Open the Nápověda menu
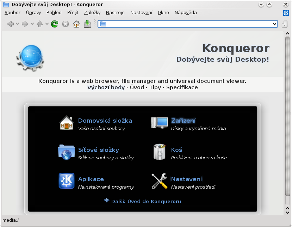 [x=186, y=13]
